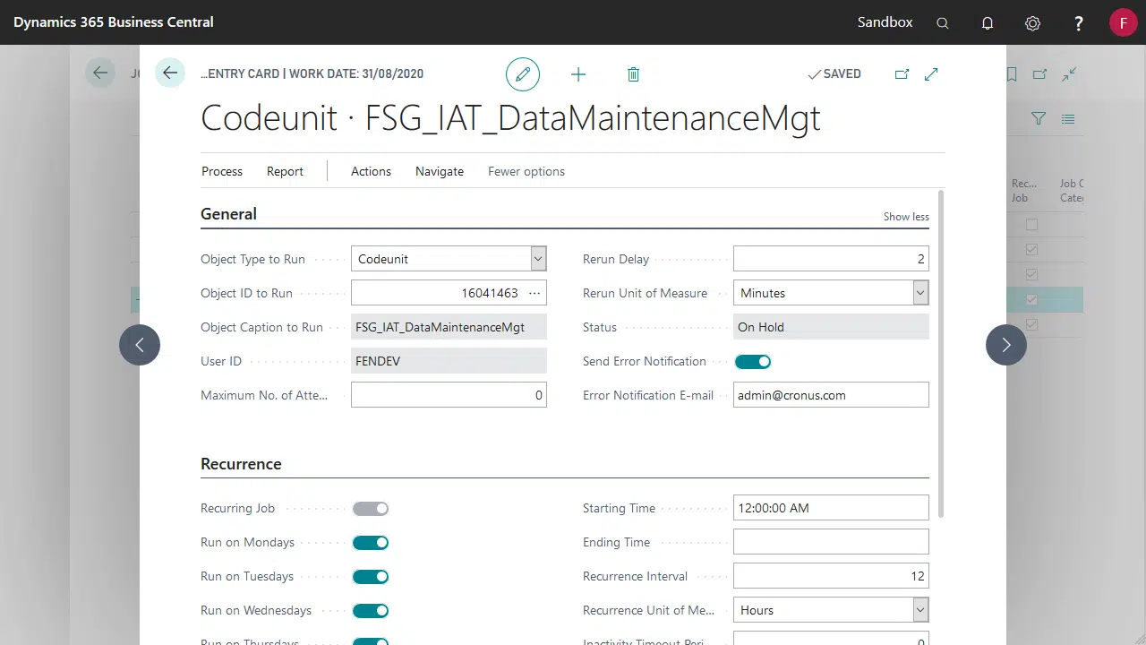This screenshot has height=645, width=1146.
Task: Open the Object Type to Run dropdown
Action: click(538, 259)
